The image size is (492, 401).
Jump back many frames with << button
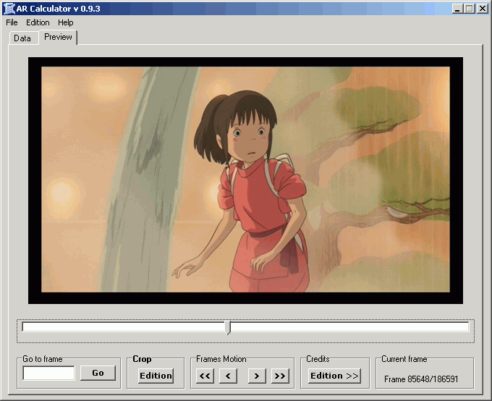point(205,376)
